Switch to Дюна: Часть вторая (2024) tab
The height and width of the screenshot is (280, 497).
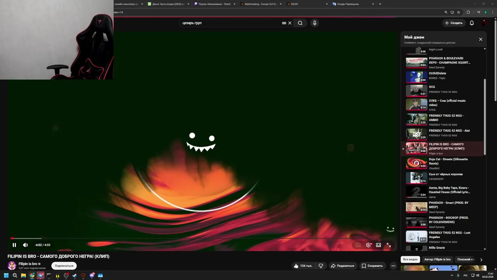click(168, 4)
